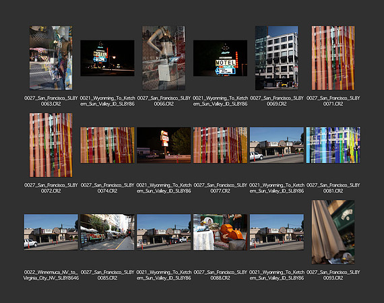384x303 pixels.
Task: Open the 0081.CR2 blue stripes thumbnail
Action: tap(333, 145)
